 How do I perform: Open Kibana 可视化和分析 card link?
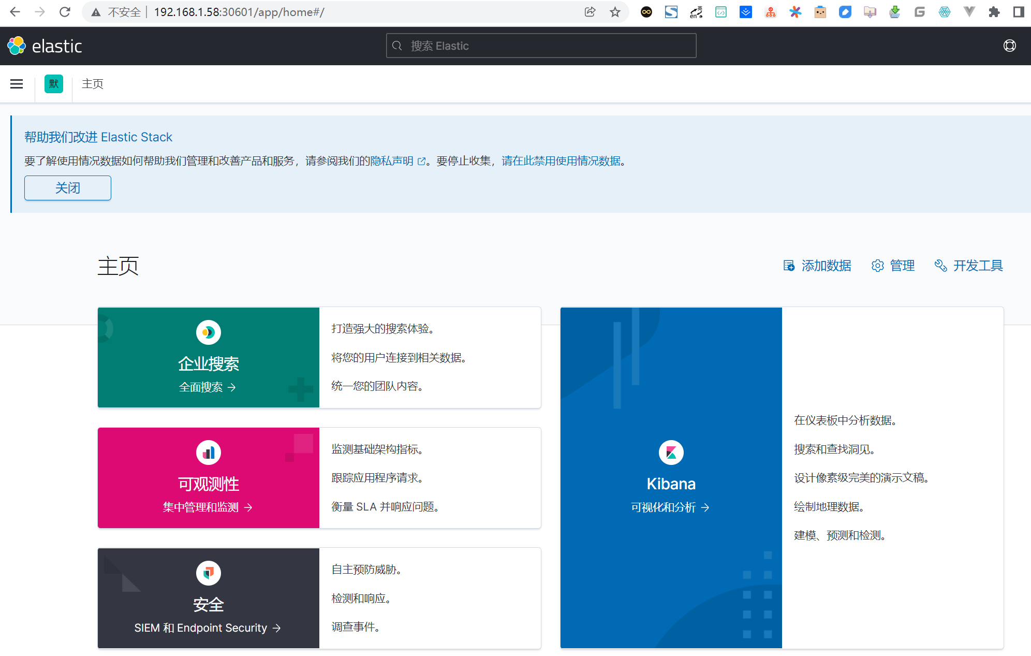pyautogui.click(x=670, y=507)
